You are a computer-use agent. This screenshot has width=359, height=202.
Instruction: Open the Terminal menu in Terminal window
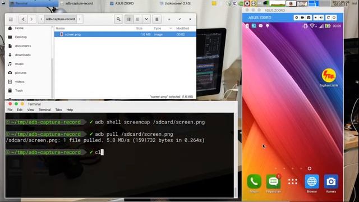[45, 110]
